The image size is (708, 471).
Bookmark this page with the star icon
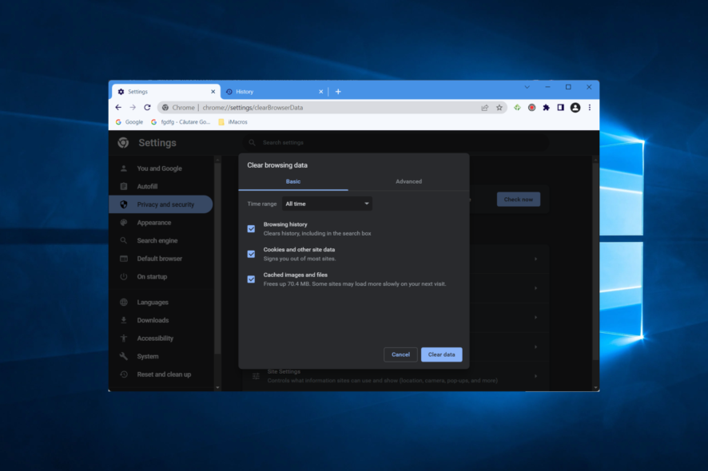point(499,108)
